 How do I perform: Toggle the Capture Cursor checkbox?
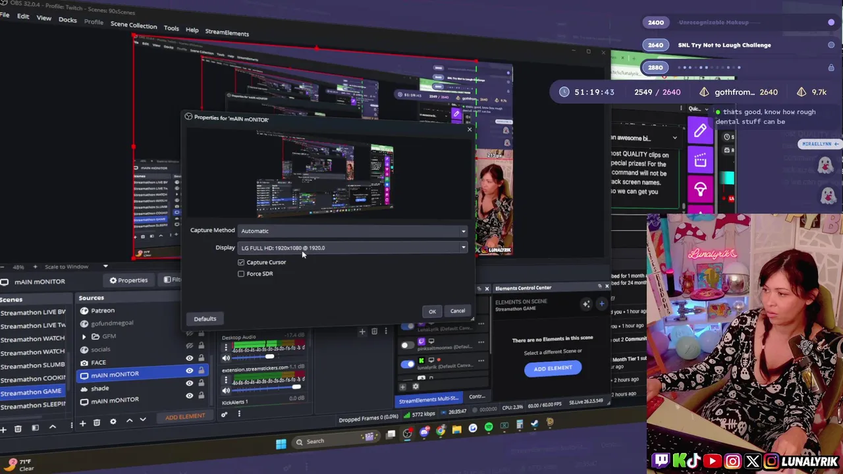click(x=241, y=262)
